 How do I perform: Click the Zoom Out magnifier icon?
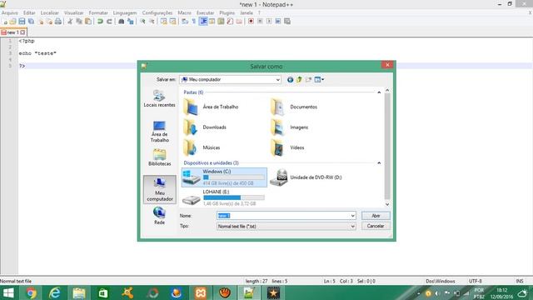pos(152,22)
